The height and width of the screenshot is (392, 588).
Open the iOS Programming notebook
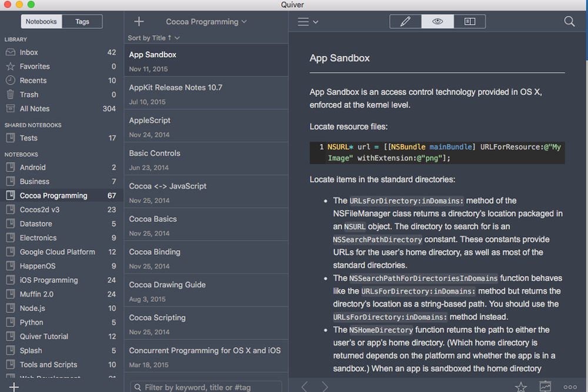click(x=62, y=280)
